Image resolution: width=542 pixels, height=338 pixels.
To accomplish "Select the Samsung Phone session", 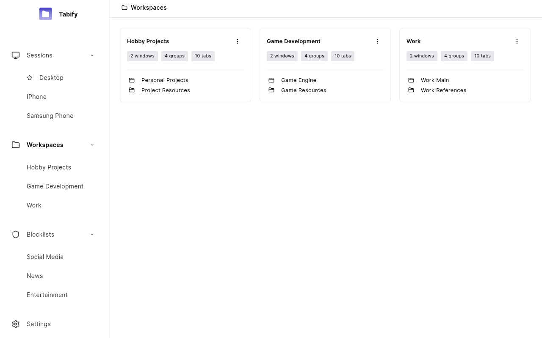I will point(50,116).
